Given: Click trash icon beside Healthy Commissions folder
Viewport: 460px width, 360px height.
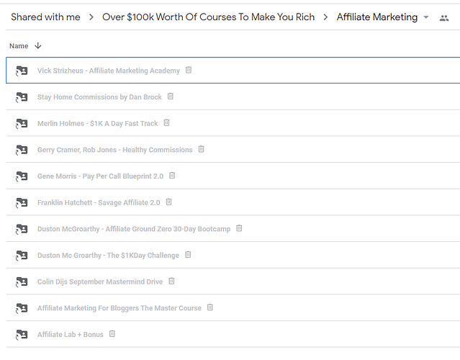Looking at the screenshot, I should (202, 149).
